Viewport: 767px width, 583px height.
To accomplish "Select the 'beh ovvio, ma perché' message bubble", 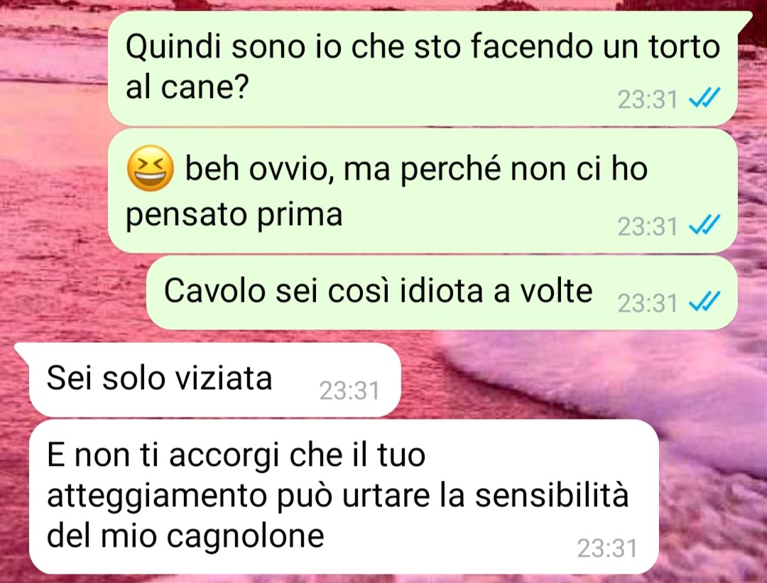I will 423,191.
